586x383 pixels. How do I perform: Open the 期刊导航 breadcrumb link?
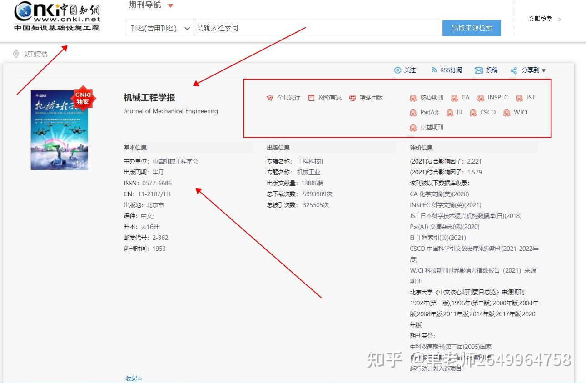36,55
